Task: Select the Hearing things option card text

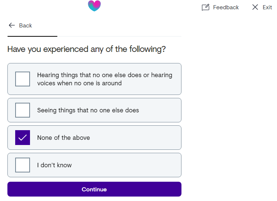Action: pos(104,79)
